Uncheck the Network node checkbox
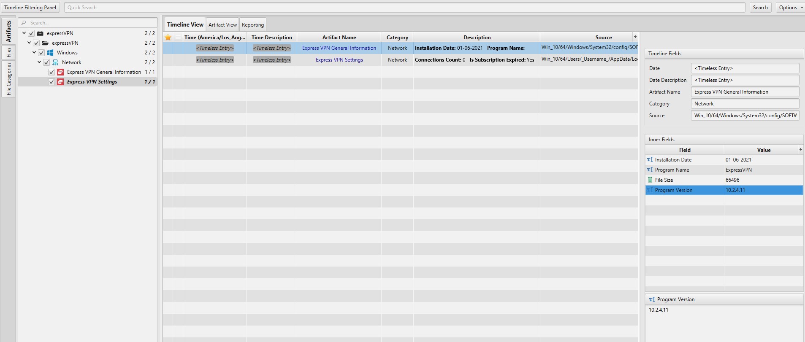This screenshot has height=342, width=805. tap(46, 62)
